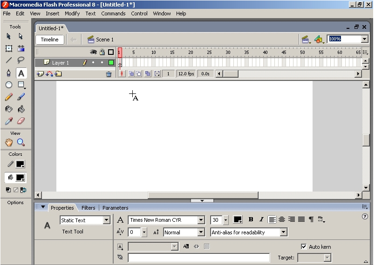The height and width of the screenshot is (265, 375).
Task: Open the letter spacing dropdown arrow
Action: click(144, 232)
